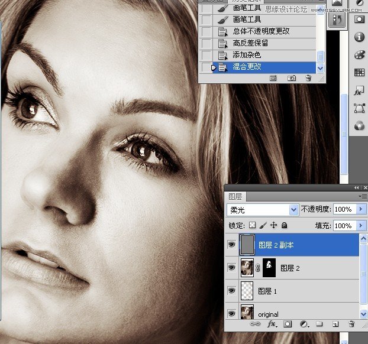This screenshot has width=368, height=344.
Task: Select the 图层 2 副本 layer name
Action: pos(276,245)
